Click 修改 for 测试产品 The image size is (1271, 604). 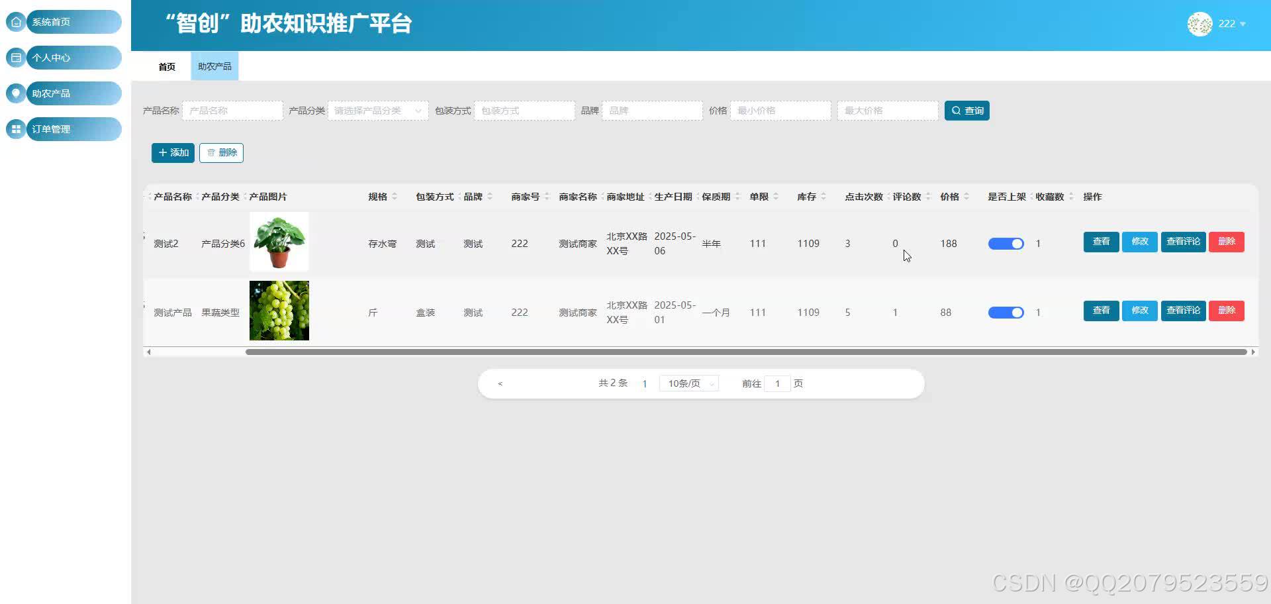point(1139,311)
